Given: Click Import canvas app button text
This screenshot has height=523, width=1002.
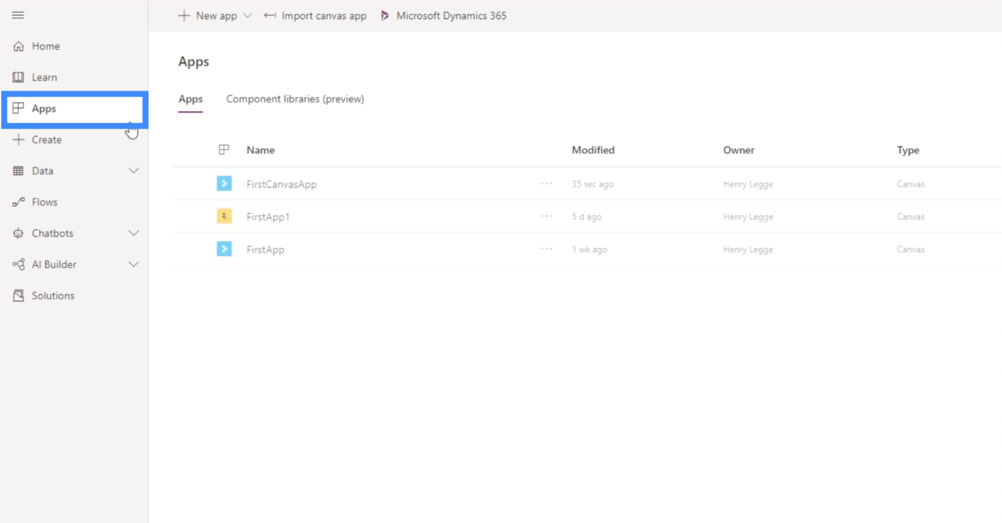Looking at the screenshot, I should [x=324, y=16].
